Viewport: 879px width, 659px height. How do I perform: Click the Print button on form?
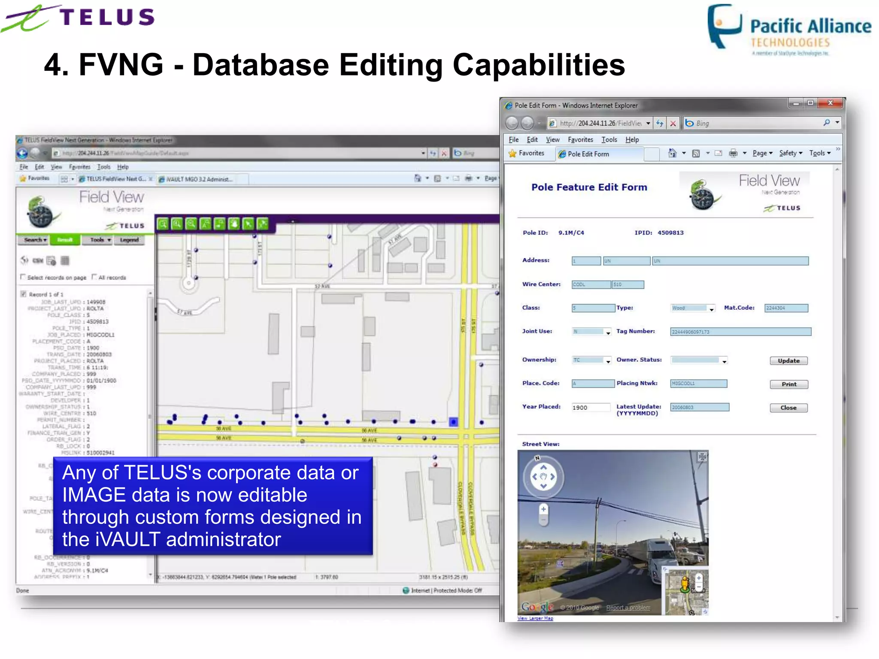point(788,384)
